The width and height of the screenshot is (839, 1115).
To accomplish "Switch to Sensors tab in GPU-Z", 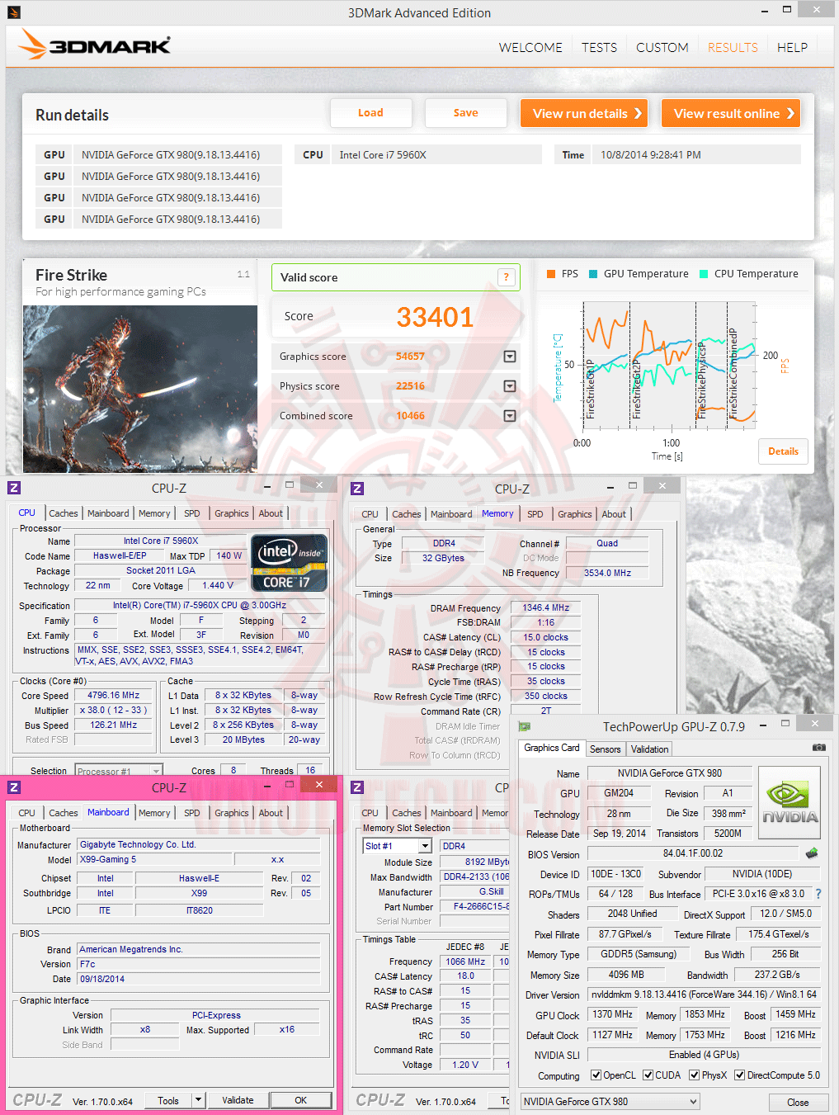I will pyautogui.click(x=606, y=749).
